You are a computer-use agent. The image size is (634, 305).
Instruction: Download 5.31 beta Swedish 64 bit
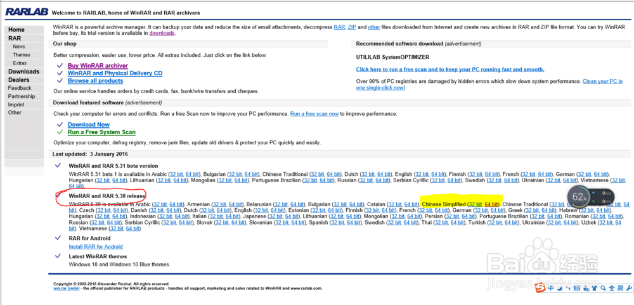pyautogui.click(x=511, y=180)
